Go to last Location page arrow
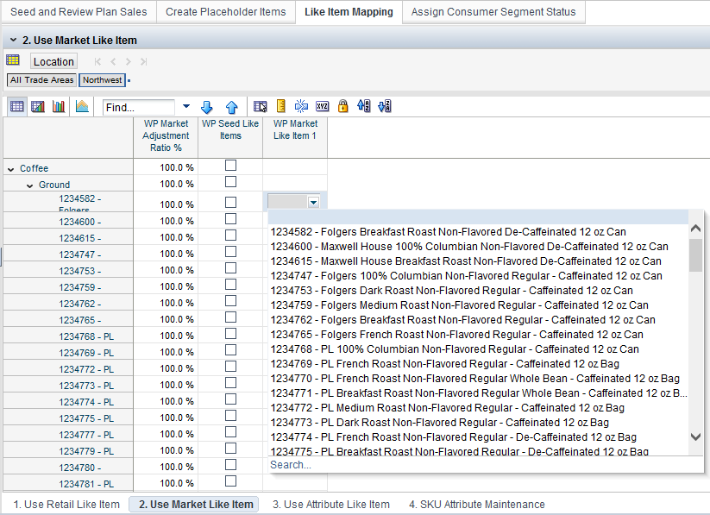Viewport: 710px width, 515px height. [144, 61]
